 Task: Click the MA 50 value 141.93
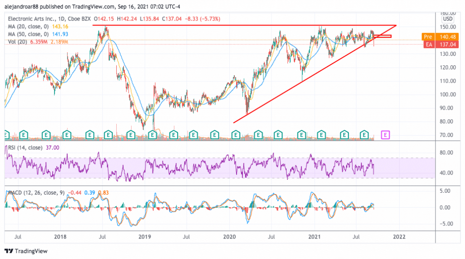click(60, 34)
